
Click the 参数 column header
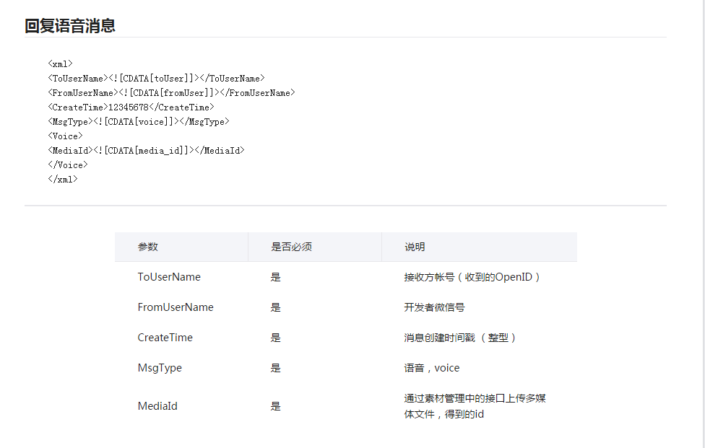point(148,247)
